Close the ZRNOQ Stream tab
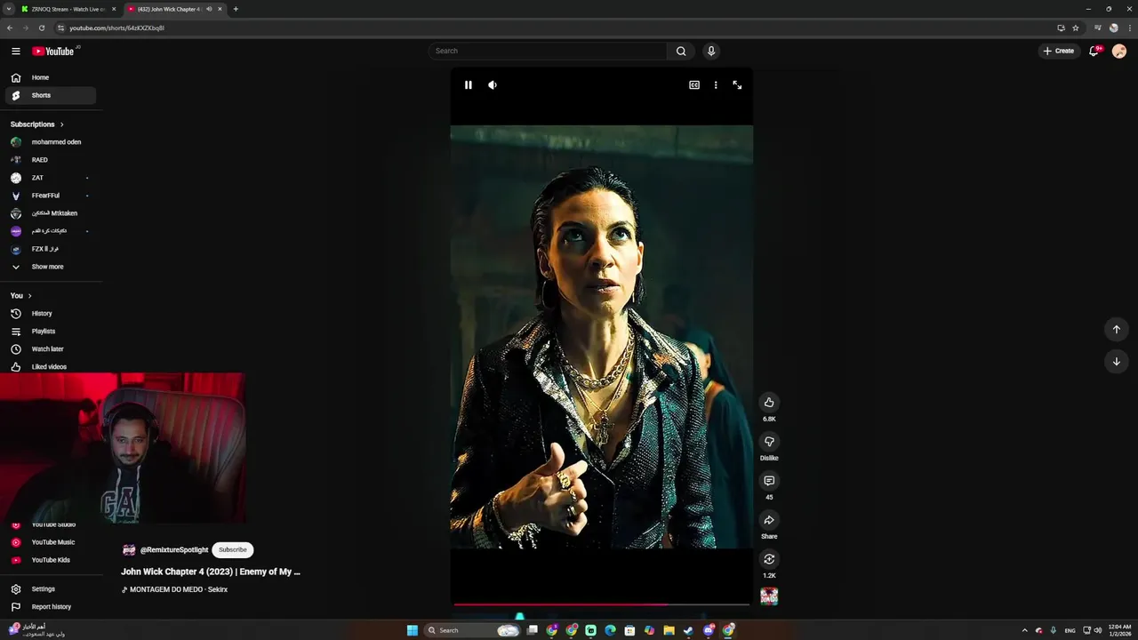 point(114,9)
